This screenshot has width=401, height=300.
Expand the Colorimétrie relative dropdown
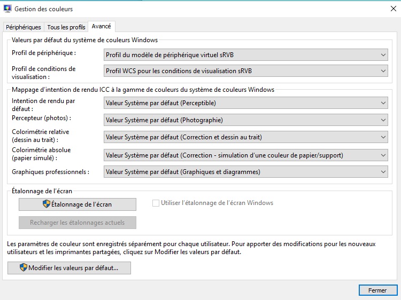click(245, 137)
